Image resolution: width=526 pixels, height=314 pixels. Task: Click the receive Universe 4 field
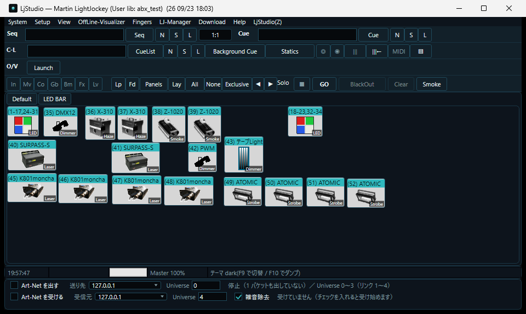213,296
